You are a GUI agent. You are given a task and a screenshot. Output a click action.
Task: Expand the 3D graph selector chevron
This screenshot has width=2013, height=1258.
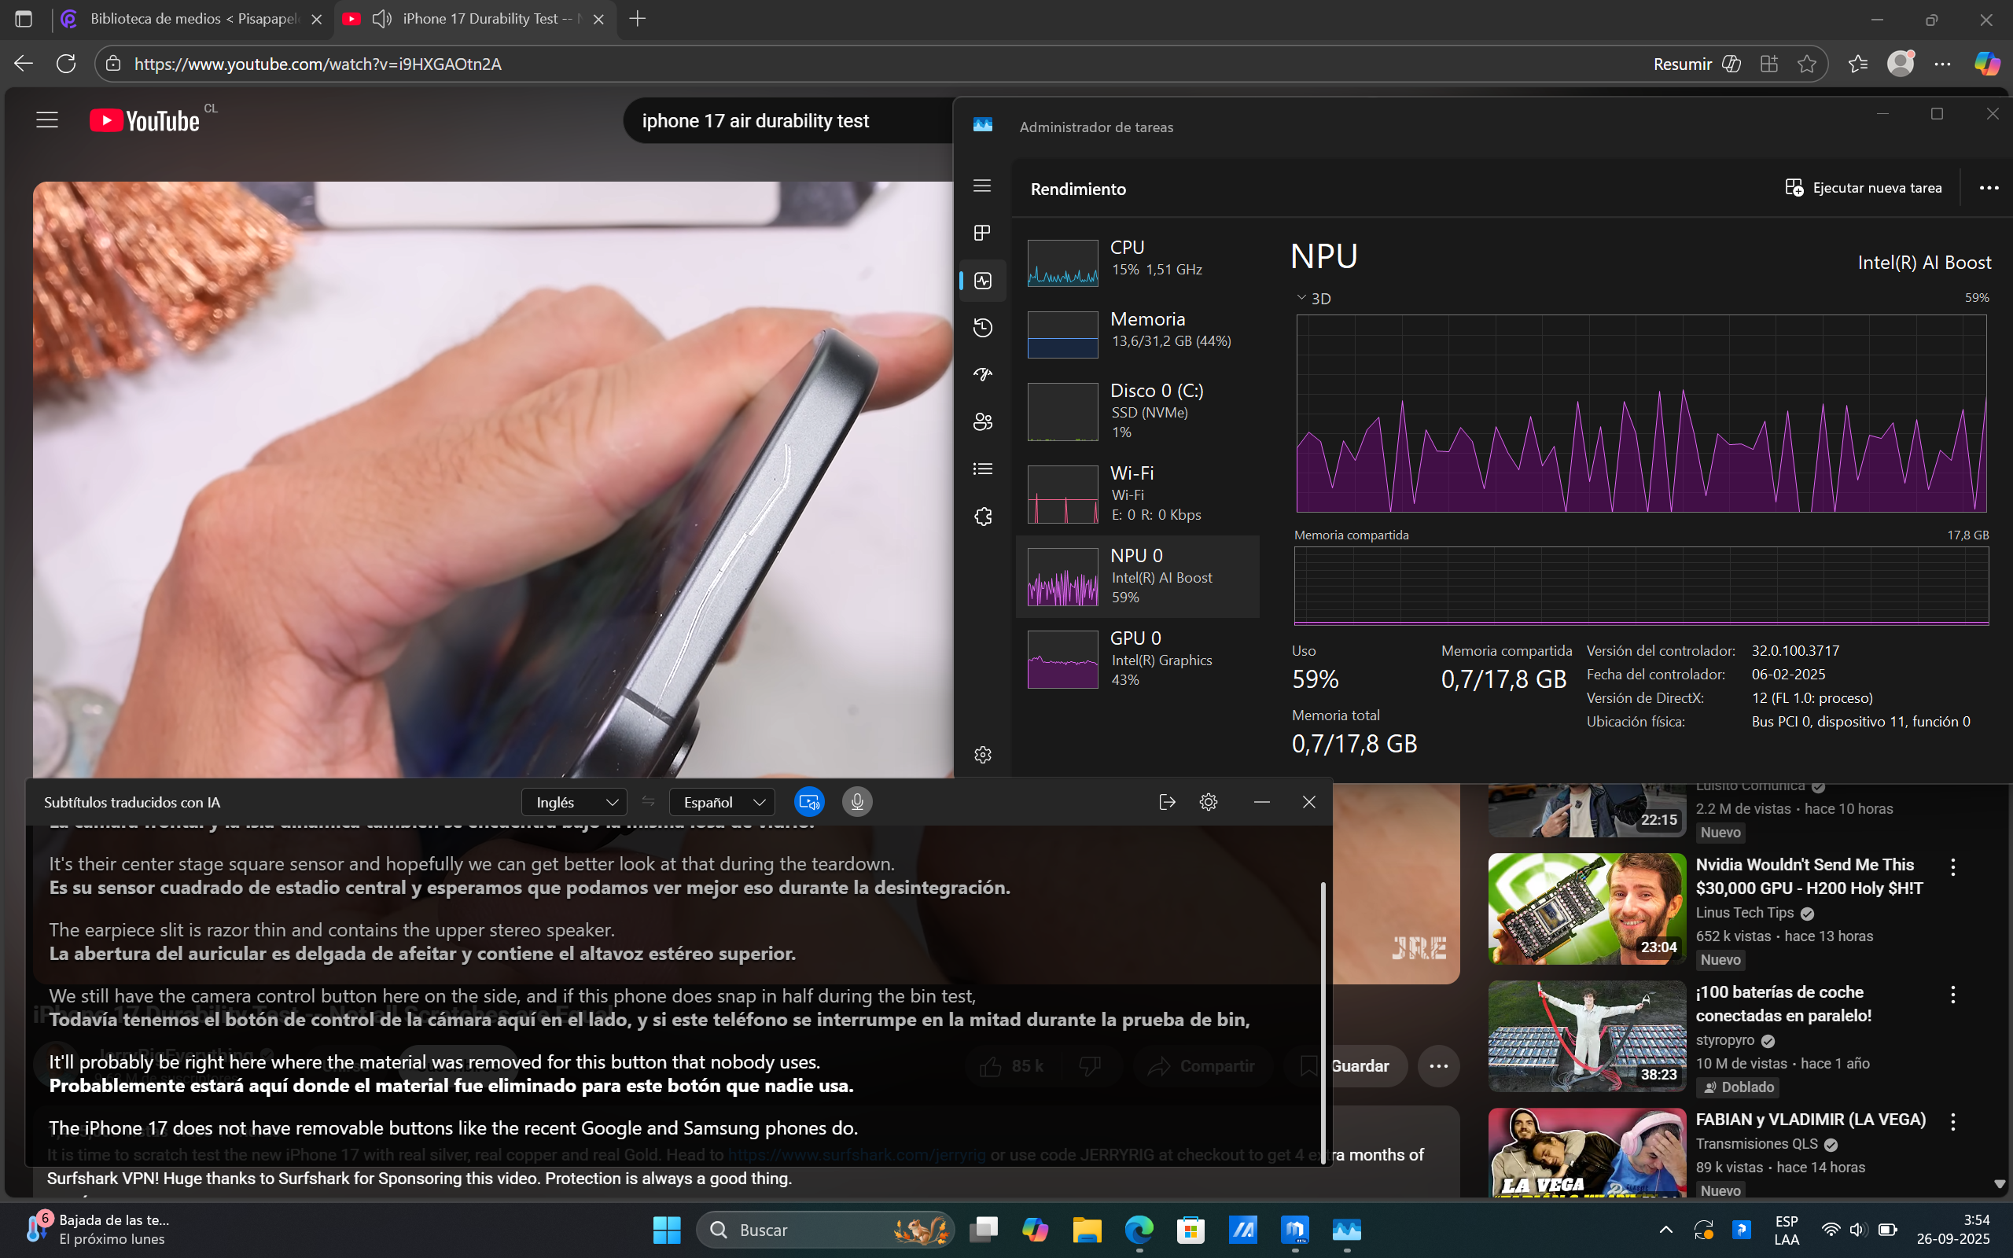[x=1302, y=298]
